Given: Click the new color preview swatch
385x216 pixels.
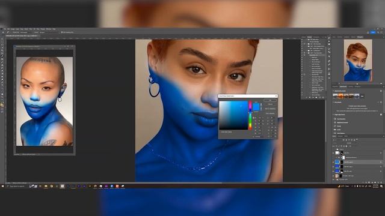Looking at the screenshot, I should coord(256,105).
